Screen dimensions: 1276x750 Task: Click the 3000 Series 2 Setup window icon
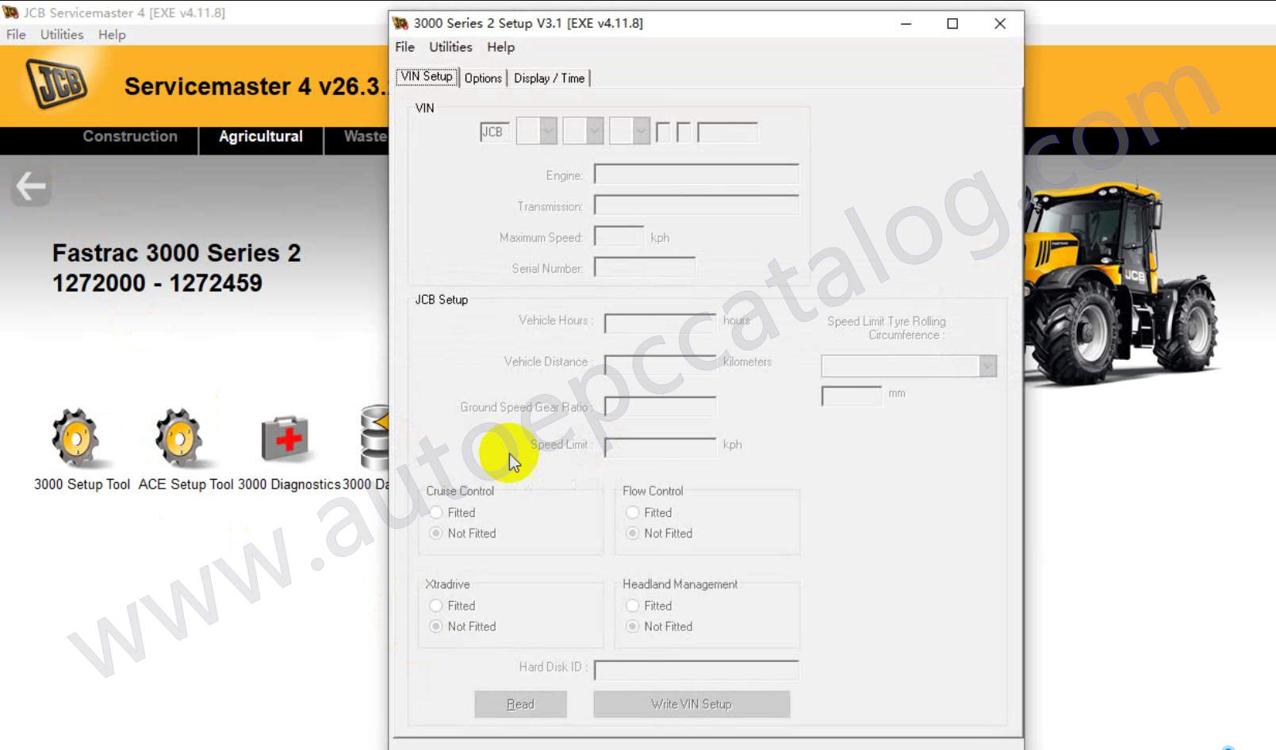click(x=401, y=23)
